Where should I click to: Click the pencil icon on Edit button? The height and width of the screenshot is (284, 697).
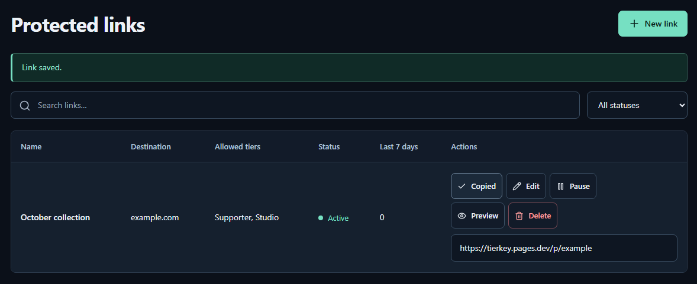coord(517,186)
